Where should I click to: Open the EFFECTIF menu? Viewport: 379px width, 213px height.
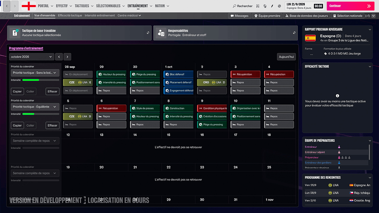point(64,6)
